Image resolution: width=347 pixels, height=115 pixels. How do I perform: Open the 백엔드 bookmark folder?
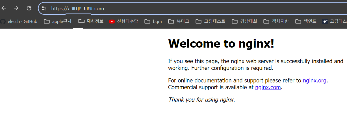pyautogui.click(x=306, y=21)
